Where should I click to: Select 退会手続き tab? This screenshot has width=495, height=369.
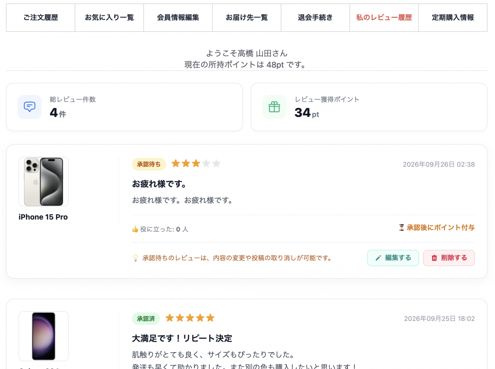315,18
